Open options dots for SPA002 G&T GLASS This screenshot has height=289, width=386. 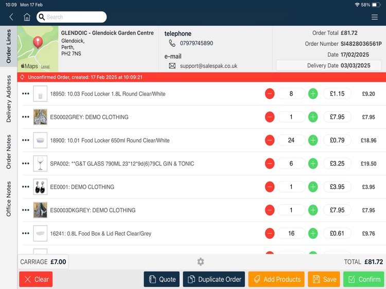(26, 164)
